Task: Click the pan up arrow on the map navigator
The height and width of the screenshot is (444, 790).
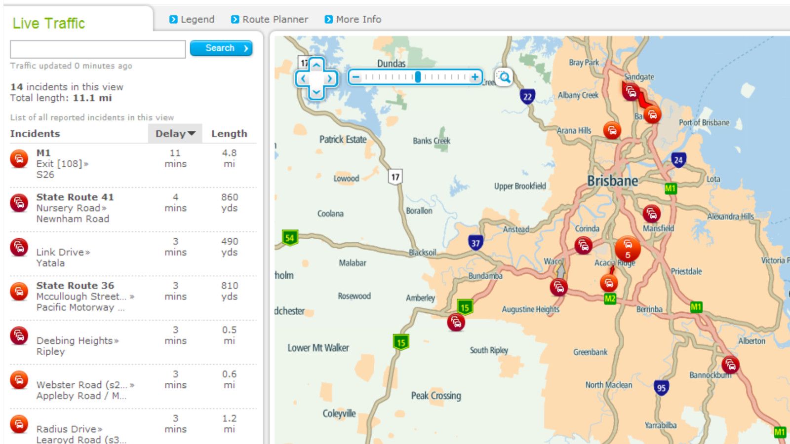Action: pyautogui.click(x=316, y=65)
